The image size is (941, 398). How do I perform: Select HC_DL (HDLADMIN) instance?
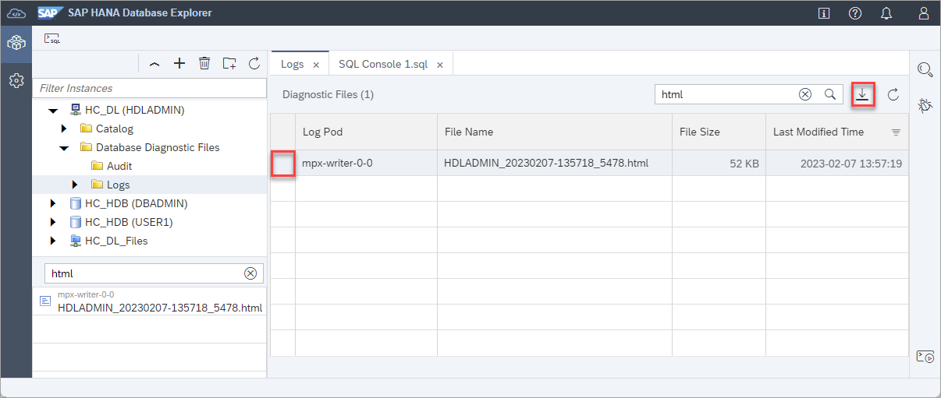pyautogui.click(x=135, y=110)
